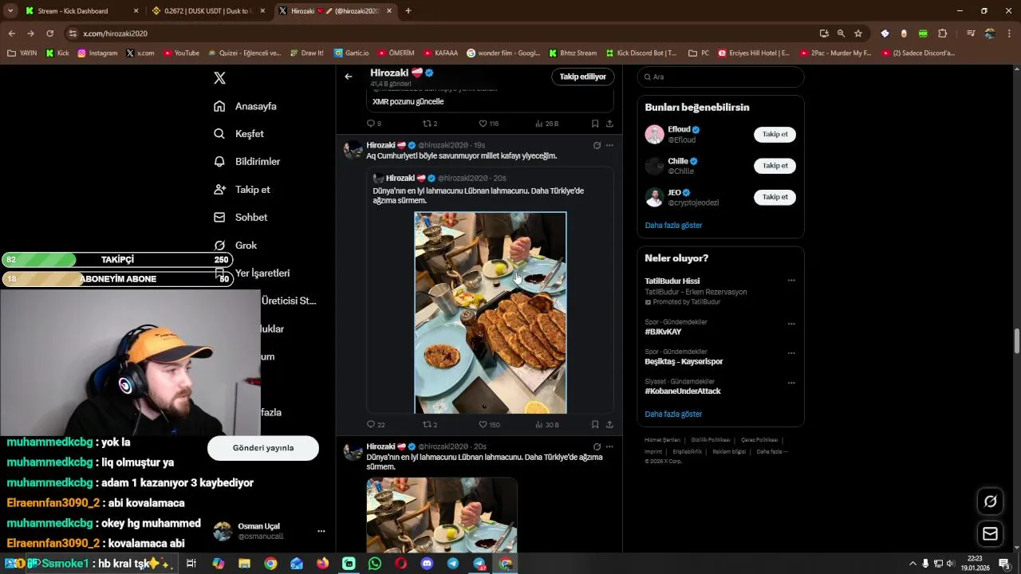1021x574 pixels.
Task: Open WhatsApp from the taskbar
Action: tap(375, 564)
